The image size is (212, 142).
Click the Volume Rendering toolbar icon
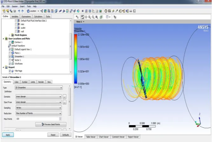(x=56, y=11)
